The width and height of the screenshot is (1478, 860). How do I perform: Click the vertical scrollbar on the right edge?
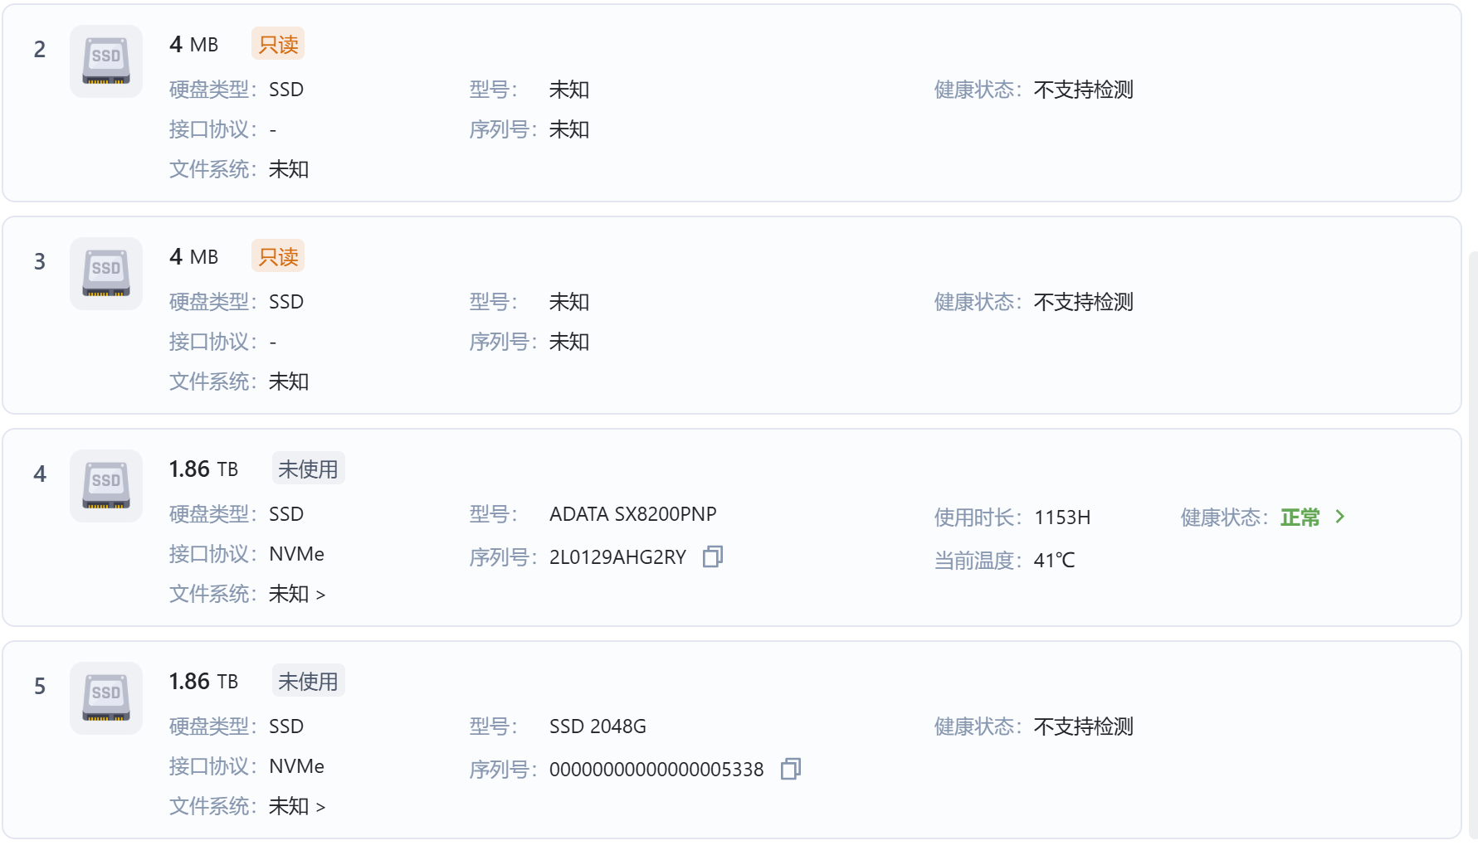click(1473, 539)
